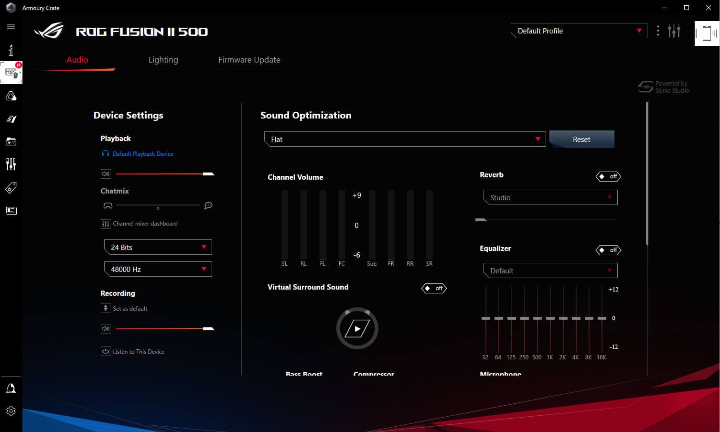This screenshot has height=432, width=720.
Task: Open the mixer sliders icon beside profile
Action: [x=674, y=31]
